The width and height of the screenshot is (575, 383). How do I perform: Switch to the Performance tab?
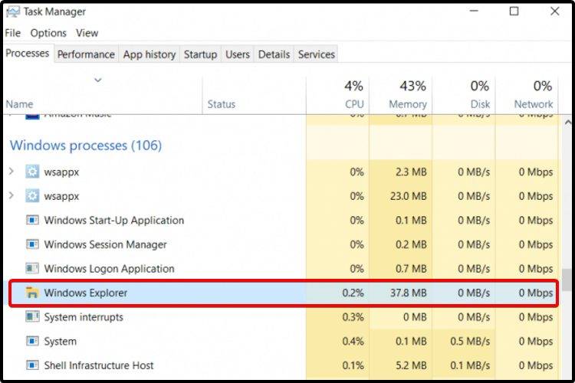click(x=86, y=54)
